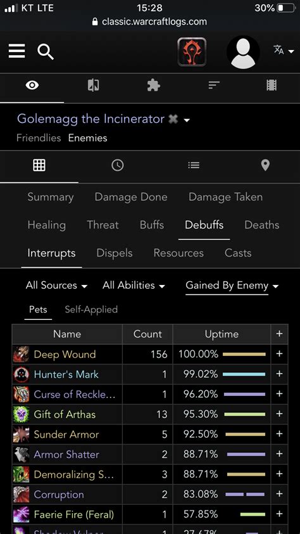Screen dimensions: 300x534
Task: Remove Golemagg the Incinerator filter with X
Action: pos(173,119)
